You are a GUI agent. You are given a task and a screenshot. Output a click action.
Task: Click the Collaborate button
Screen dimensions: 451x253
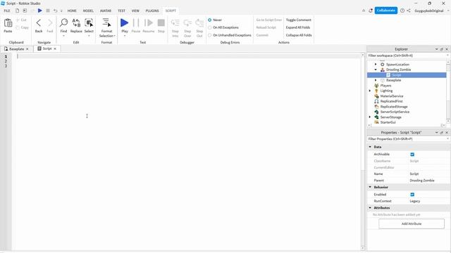pyautogui.click(x=386, y=11)
